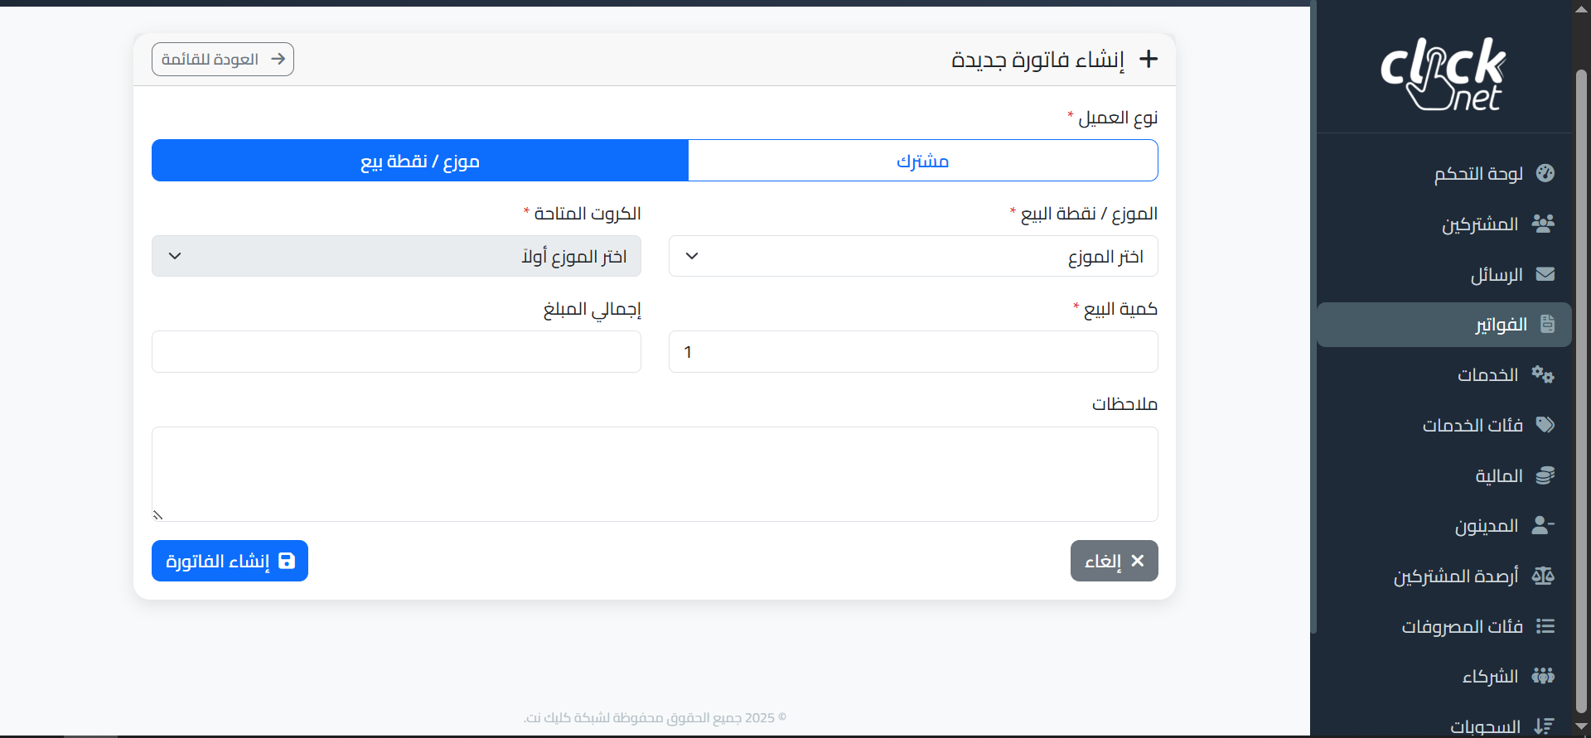
Task: Go to فئات المصروفات in sidebar
Action: click(1462, 626)
